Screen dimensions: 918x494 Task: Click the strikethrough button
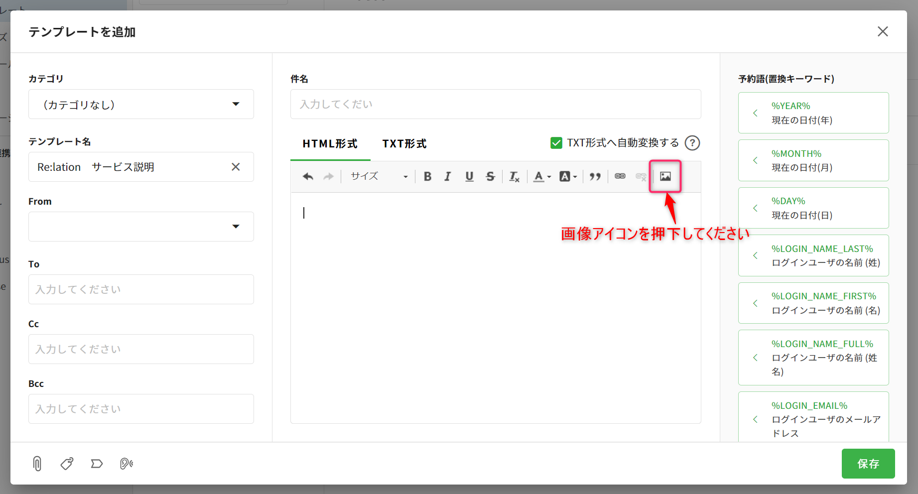coord(490,176)
